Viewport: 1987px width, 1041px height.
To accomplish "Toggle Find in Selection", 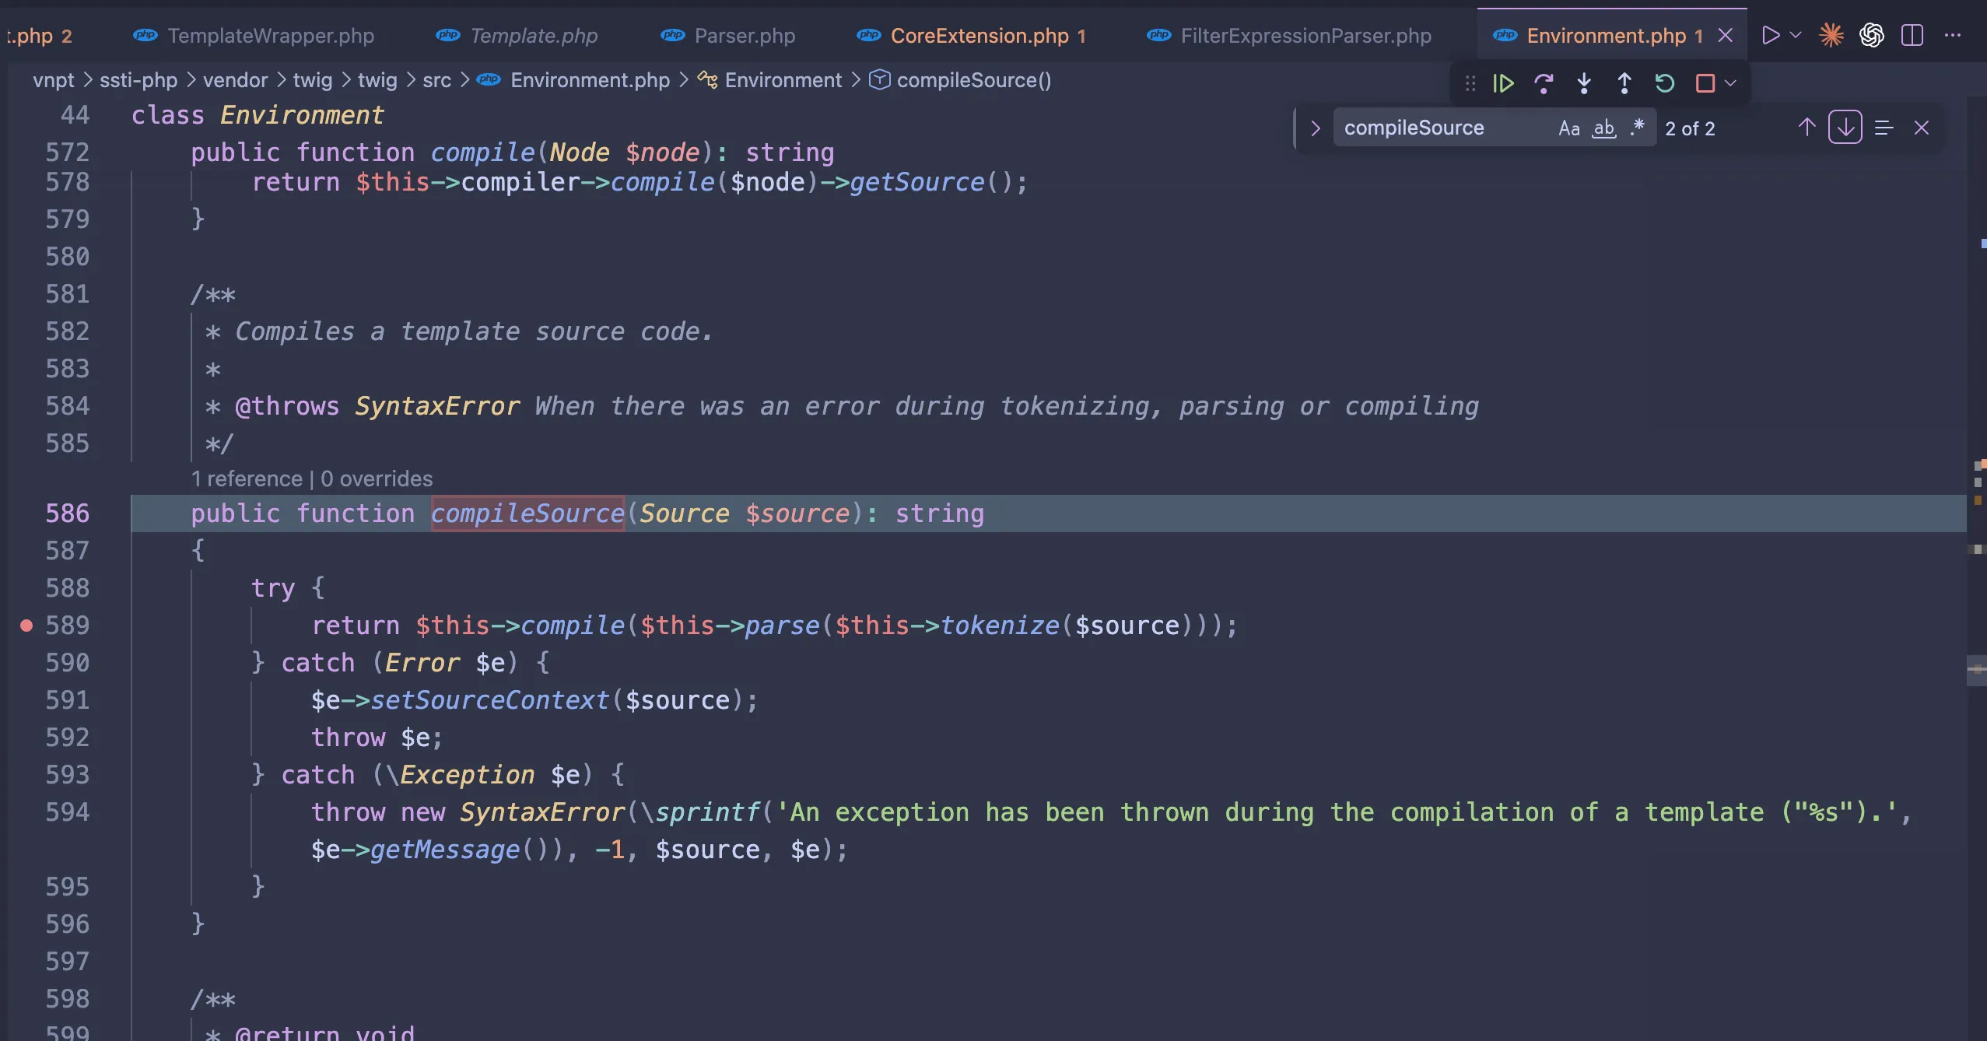I will pos(1884,128).
